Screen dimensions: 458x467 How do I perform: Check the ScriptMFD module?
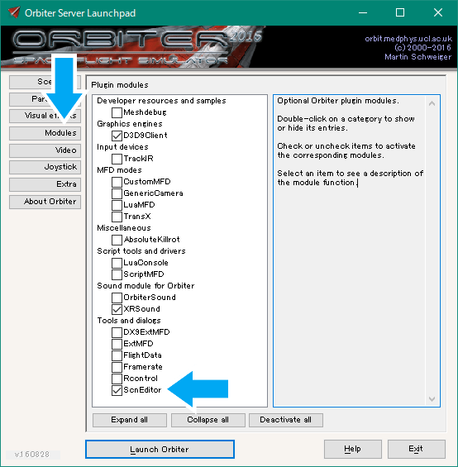tap(117, 274)
